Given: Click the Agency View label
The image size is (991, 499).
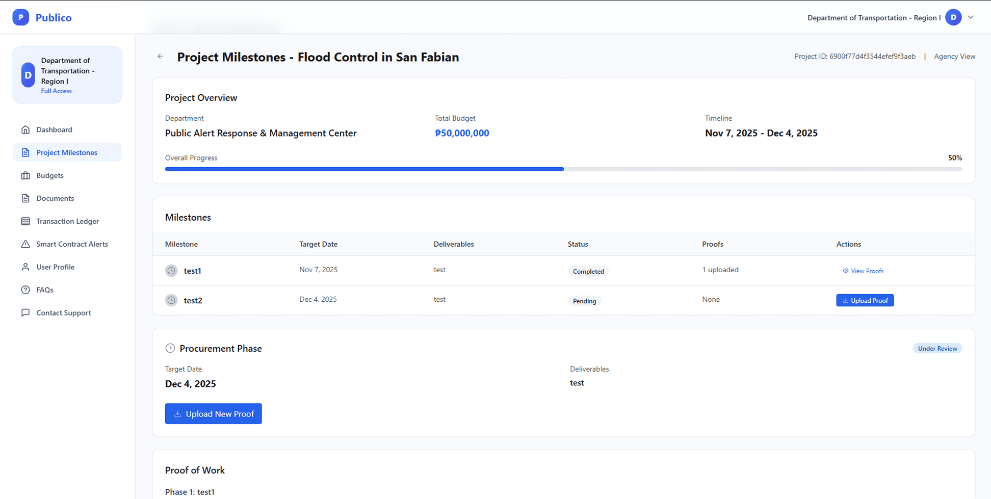Looking at the screenshot, I should coord(954,57).
